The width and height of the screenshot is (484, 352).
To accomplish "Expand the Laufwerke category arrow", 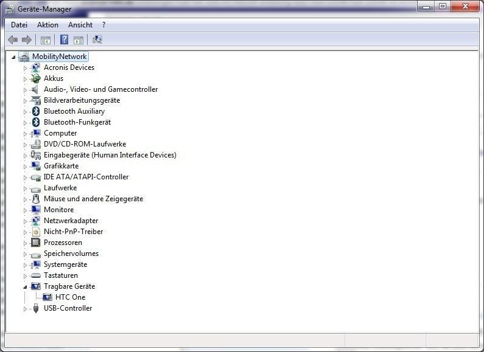I will click(25, 188).
